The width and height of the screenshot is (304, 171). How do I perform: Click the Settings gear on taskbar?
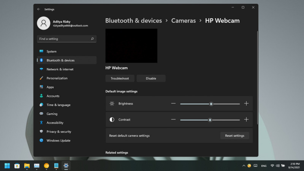(x=66, y=166)
